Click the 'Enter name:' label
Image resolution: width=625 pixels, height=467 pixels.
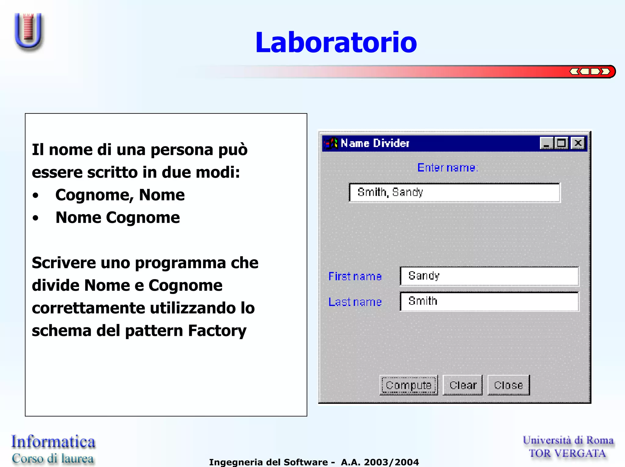click(x=447, y=167)
